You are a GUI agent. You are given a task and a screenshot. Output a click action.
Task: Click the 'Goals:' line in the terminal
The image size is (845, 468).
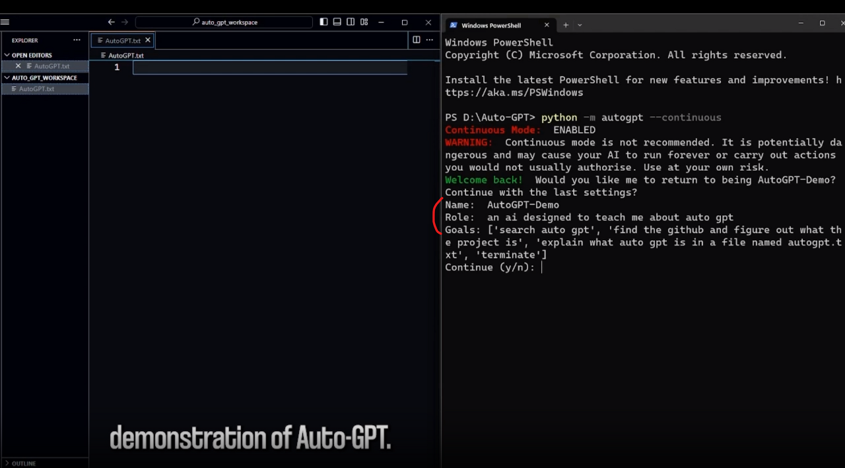644,242
